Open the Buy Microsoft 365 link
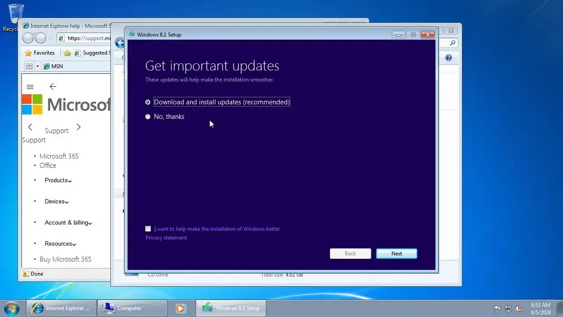The image size is (563, 317). click(66, 259)
